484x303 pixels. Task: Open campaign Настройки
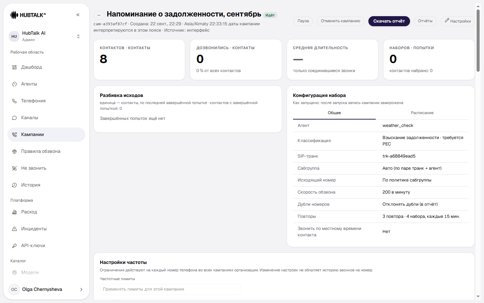[x=458, y=21]
